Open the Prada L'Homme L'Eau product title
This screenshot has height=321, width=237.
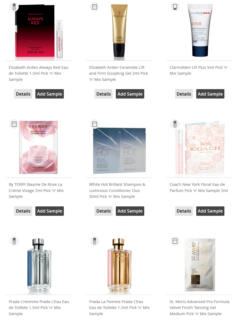click(39, 308)
